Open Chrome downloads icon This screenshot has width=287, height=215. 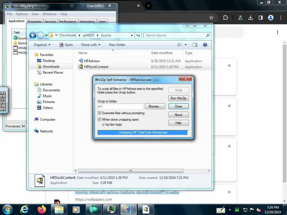[250, 18]
